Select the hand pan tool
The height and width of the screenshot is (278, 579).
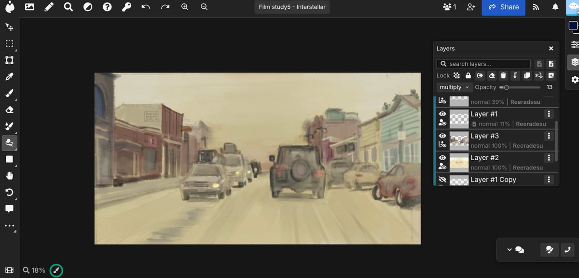pos(9,176)
